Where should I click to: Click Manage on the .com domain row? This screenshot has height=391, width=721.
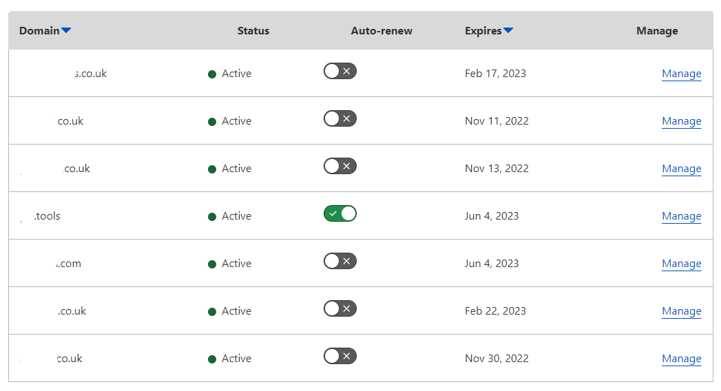tap(681, 264)
